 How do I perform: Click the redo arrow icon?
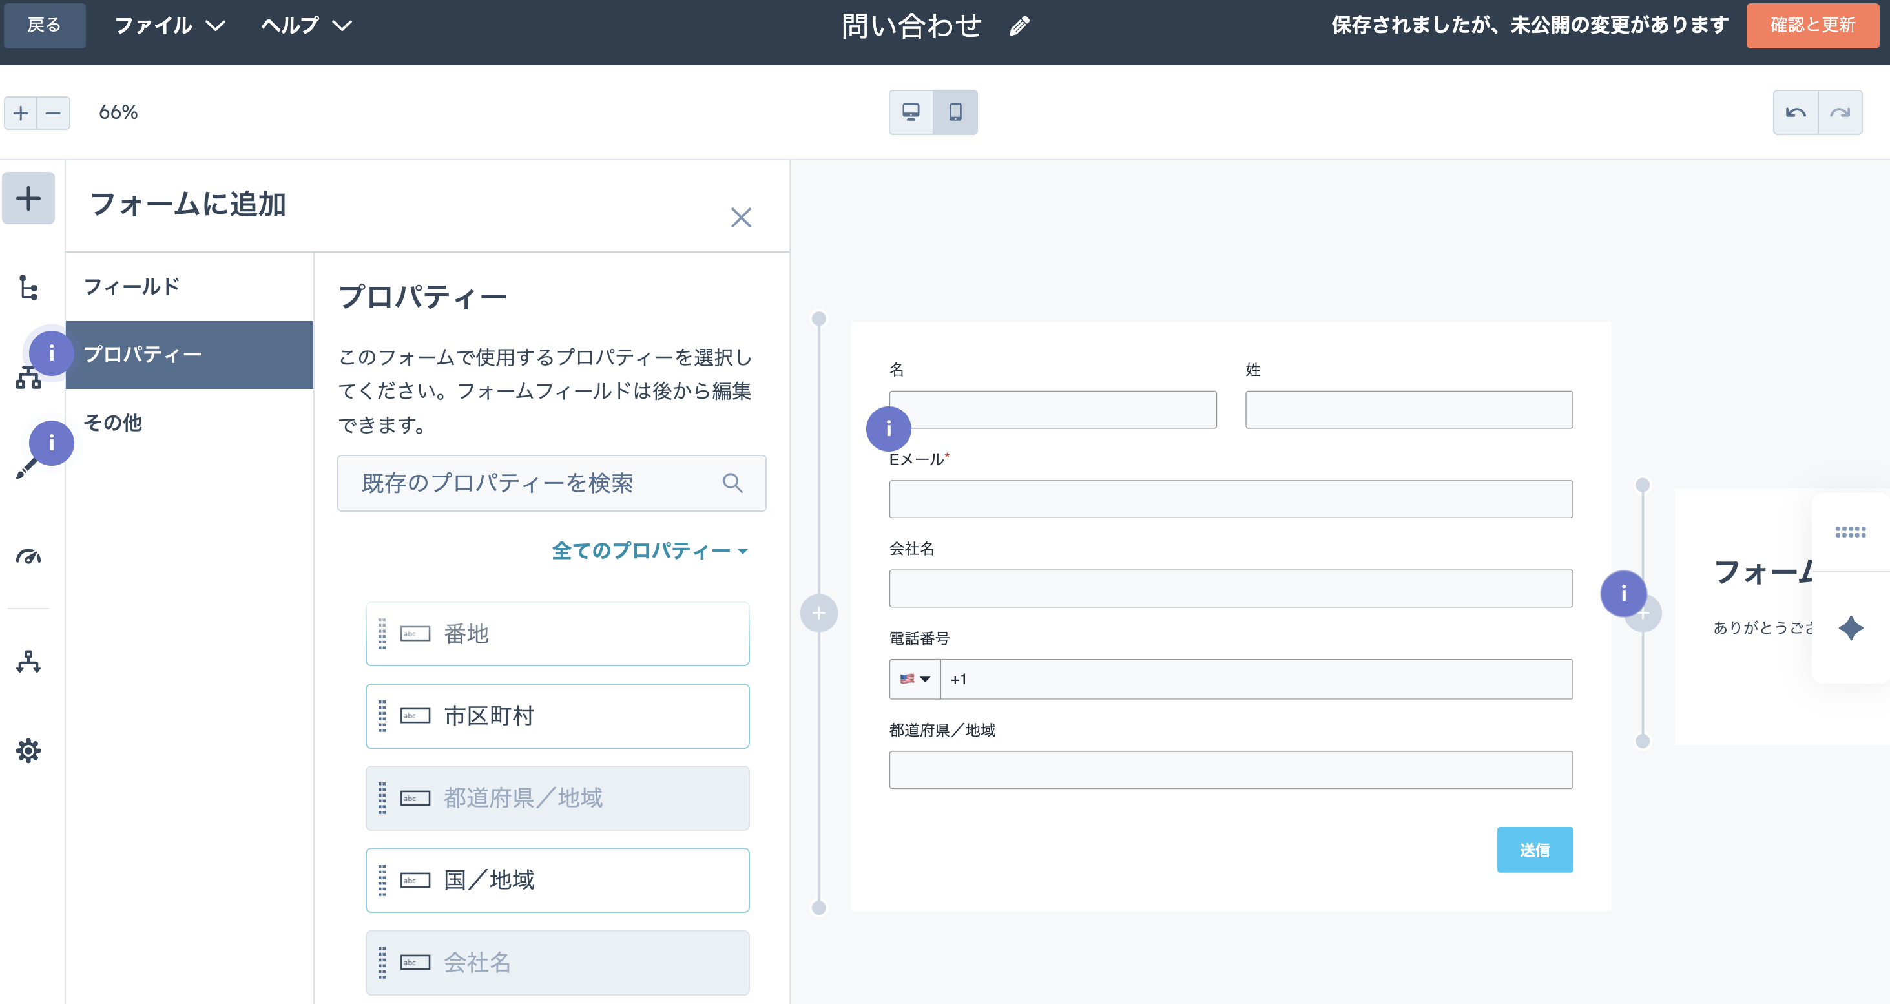point(1840,112)
